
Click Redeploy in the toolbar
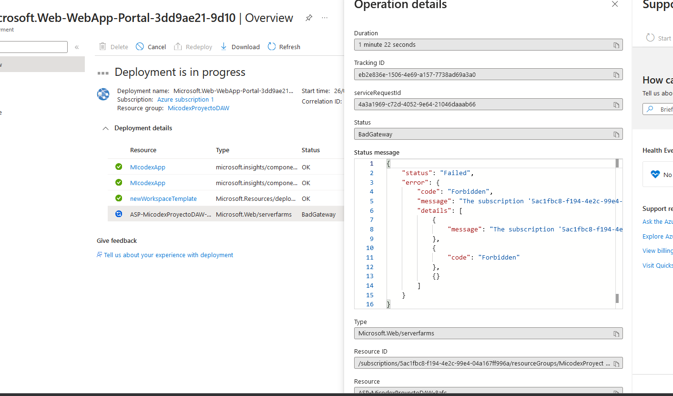pos(193,47)
